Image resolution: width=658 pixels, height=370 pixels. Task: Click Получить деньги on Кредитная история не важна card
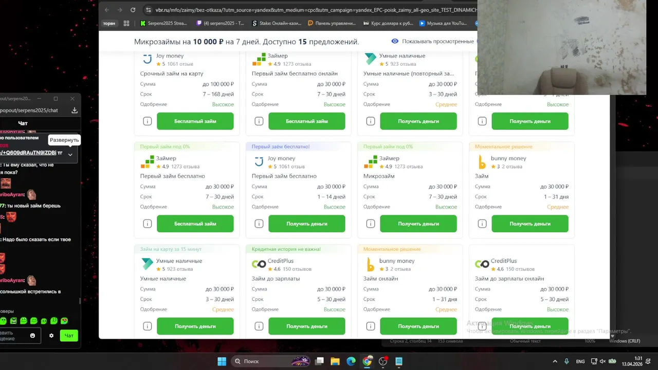tap(307, 326)
